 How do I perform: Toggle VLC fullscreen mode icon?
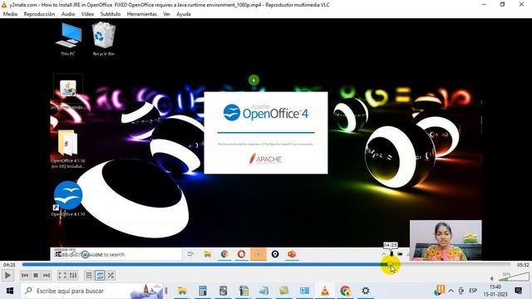click(62, 276)
